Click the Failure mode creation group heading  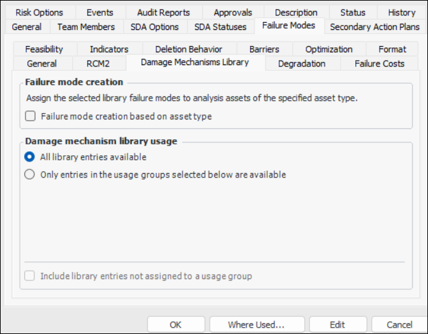click(74, 82)
